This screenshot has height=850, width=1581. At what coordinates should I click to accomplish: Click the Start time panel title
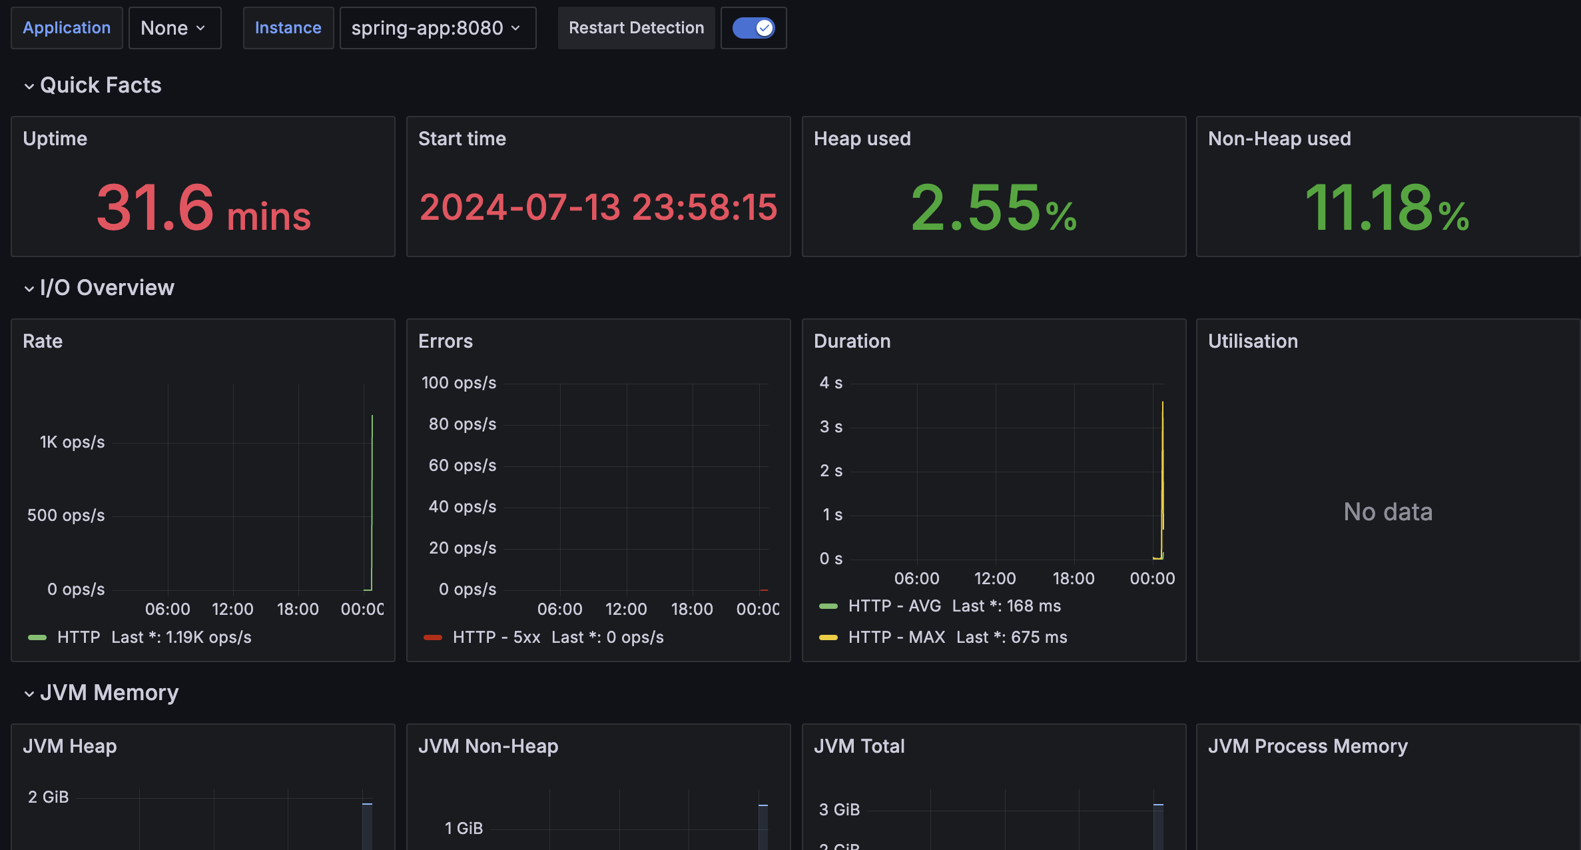coord(462,139)
